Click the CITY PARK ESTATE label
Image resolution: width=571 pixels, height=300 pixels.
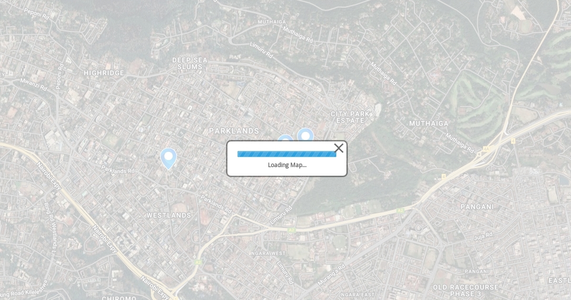tap(350, 117)
